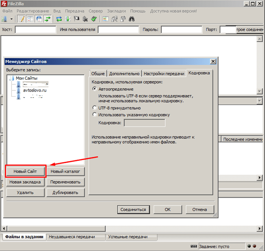This screenshot has width=265, height=251.
Task: Open the Файл menu
Action: [7, 11]
